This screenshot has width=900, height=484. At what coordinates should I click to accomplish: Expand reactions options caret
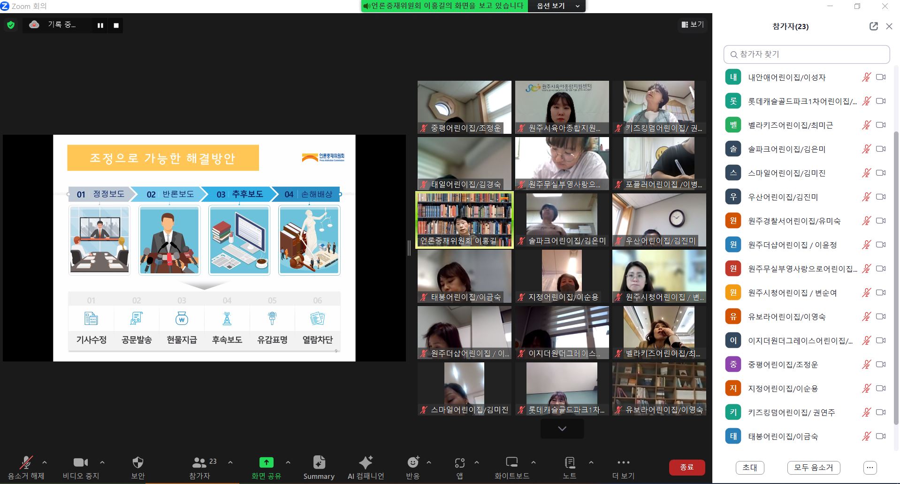pos(428,462)
